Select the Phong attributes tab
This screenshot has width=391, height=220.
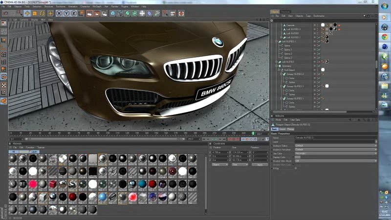290,129
